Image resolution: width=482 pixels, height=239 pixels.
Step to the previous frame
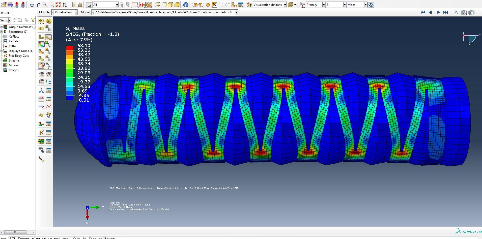[x=431, y=12]
